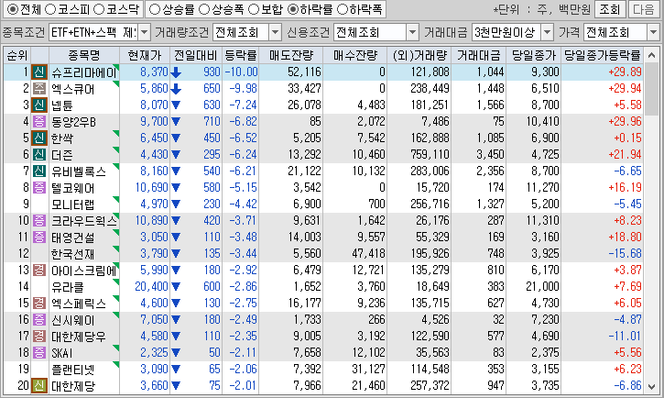Sort by 거래대금 column header
The width and height of the screenshot is (664, 398).
(478, 56)
